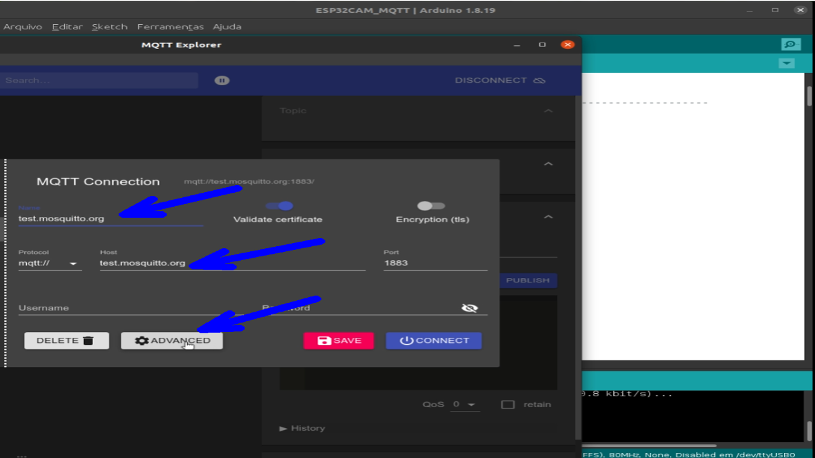Check the retain checkbox
Image resolution: width=815 pixels, height=458 pixels.
click(507, 404)
